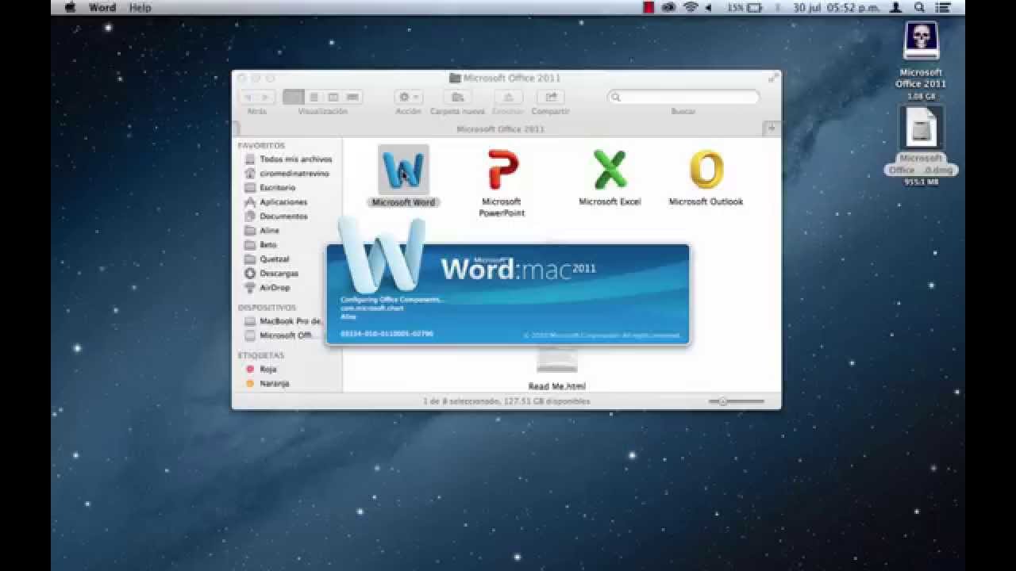Screen dimensions: 1016x571
Task: Toggle Finder full screen arrows
Action: point(773,78)
